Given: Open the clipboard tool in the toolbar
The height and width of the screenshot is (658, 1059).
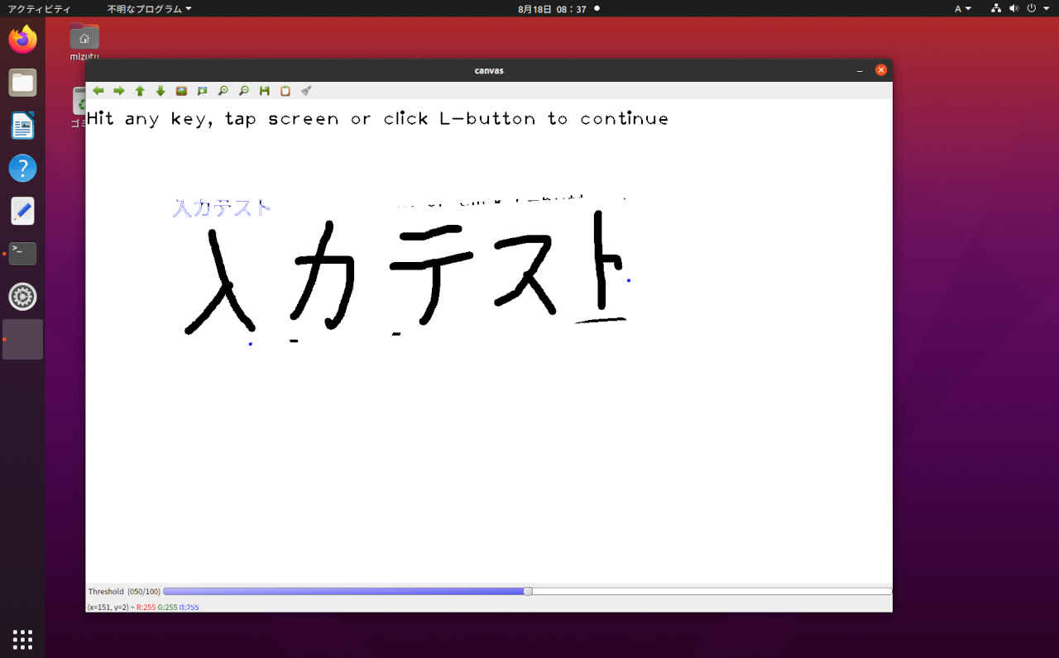Looking at the screenshot, I should tap(285, 91).
